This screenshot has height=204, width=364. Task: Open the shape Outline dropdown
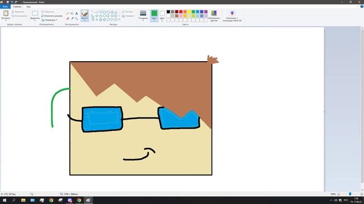(x=127, y=11)
